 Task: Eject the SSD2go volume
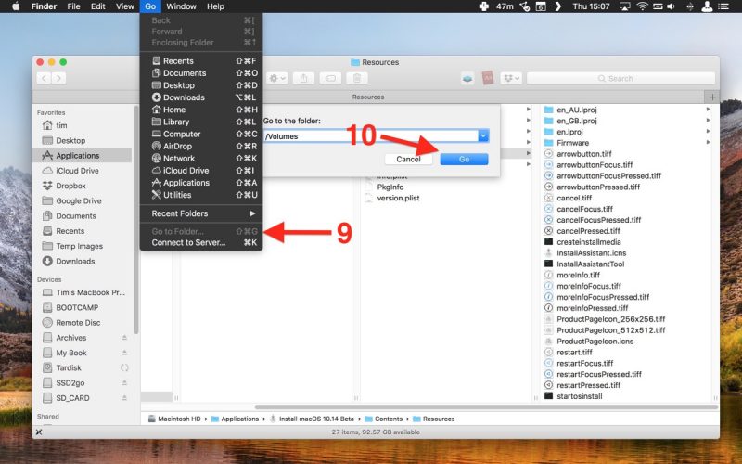(x=124, y=383)
